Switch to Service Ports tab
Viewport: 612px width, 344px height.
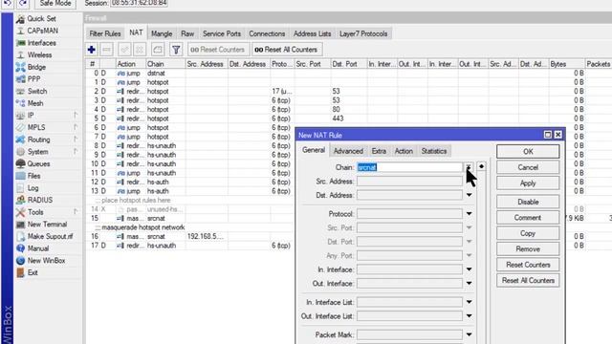click(x=222, y=34)
